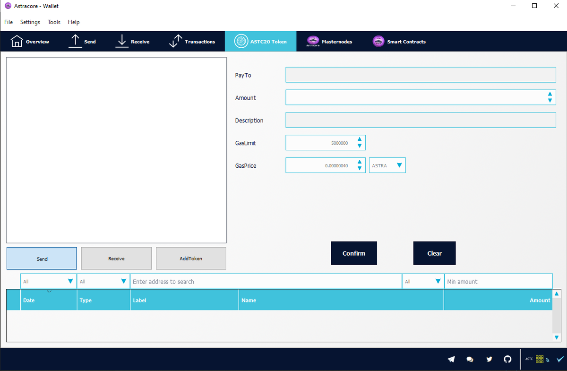This screenshot has height=371, width=567.
Task: Open the token name filter All dropdown
Action: coord(423,281)
